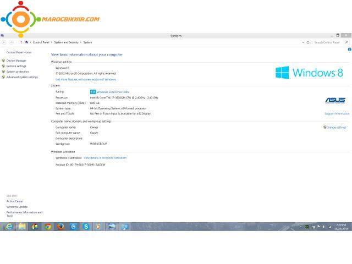Open Remote settings
Image resolution: width=352 pixels, height=264 pixels.
(x=16, y=66)
